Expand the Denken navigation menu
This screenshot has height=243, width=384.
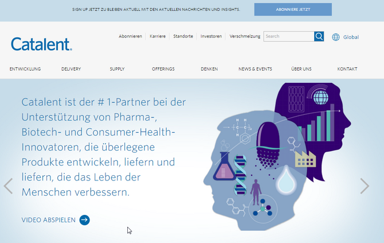(209, 69)
